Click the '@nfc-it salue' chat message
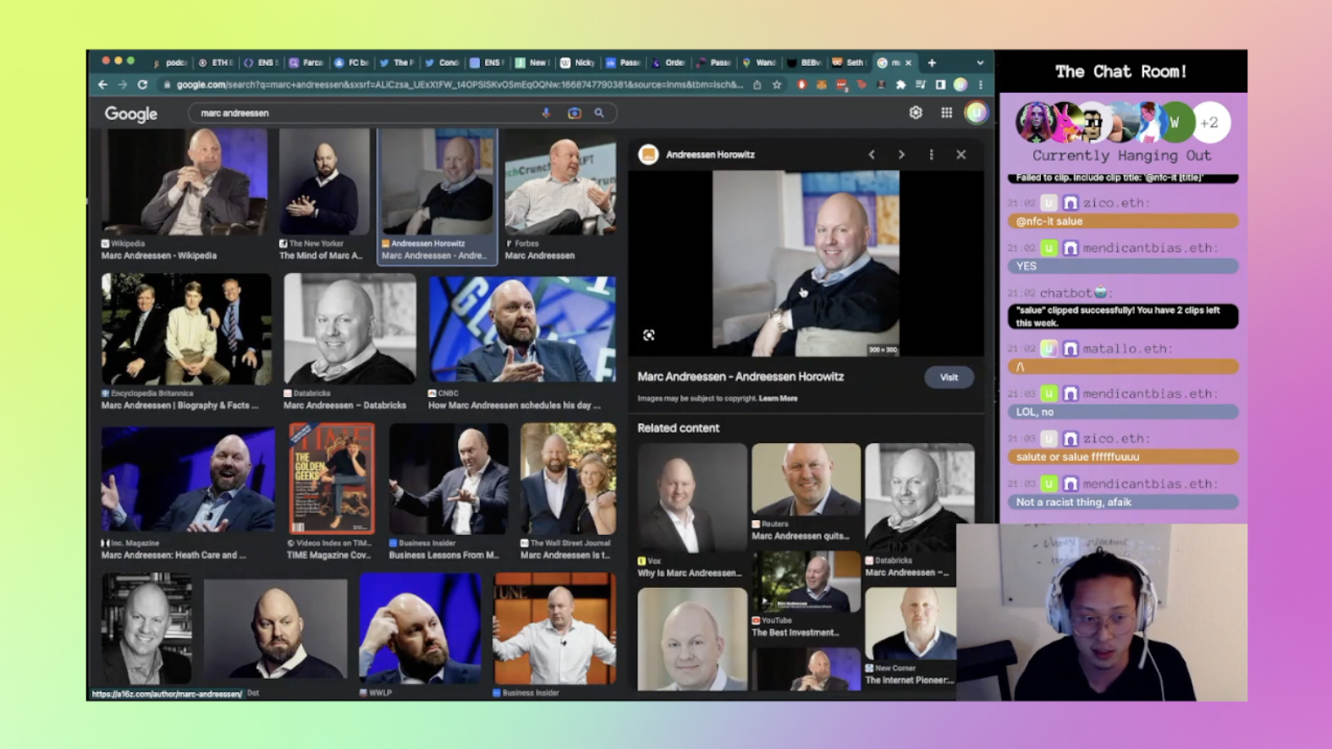This screenshot has height=749, width=1332. (1123, 221)
